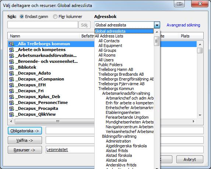Screen dimensions: 211x169
Task: Click Lejonnästet in Resurser field
Action: 57,150
